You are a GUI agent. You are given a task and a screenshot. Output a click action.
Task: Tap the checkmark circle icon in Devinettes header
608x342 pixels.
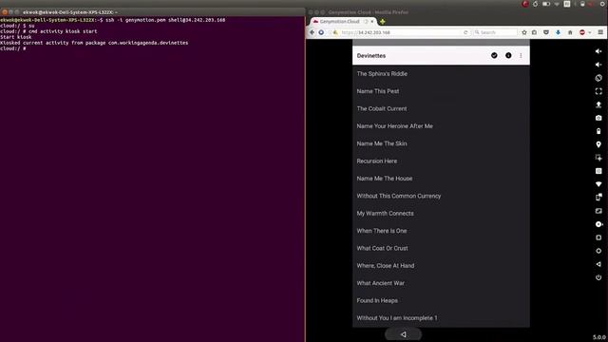click(494, 55)
